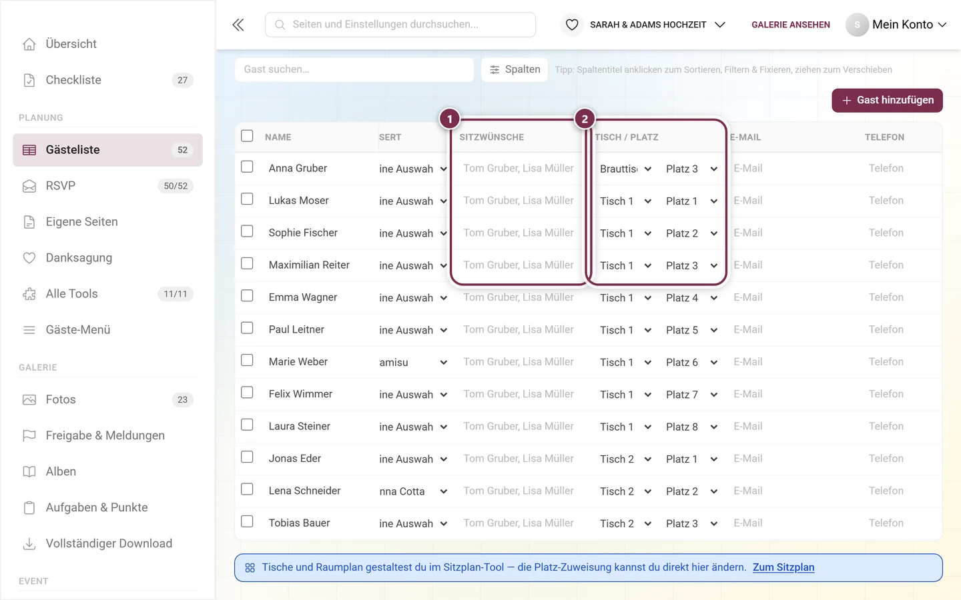Screen dimensions: 961x600
Task: Click into the Gast suchen field
Action: pyautogui.click(x=354, y=69)
